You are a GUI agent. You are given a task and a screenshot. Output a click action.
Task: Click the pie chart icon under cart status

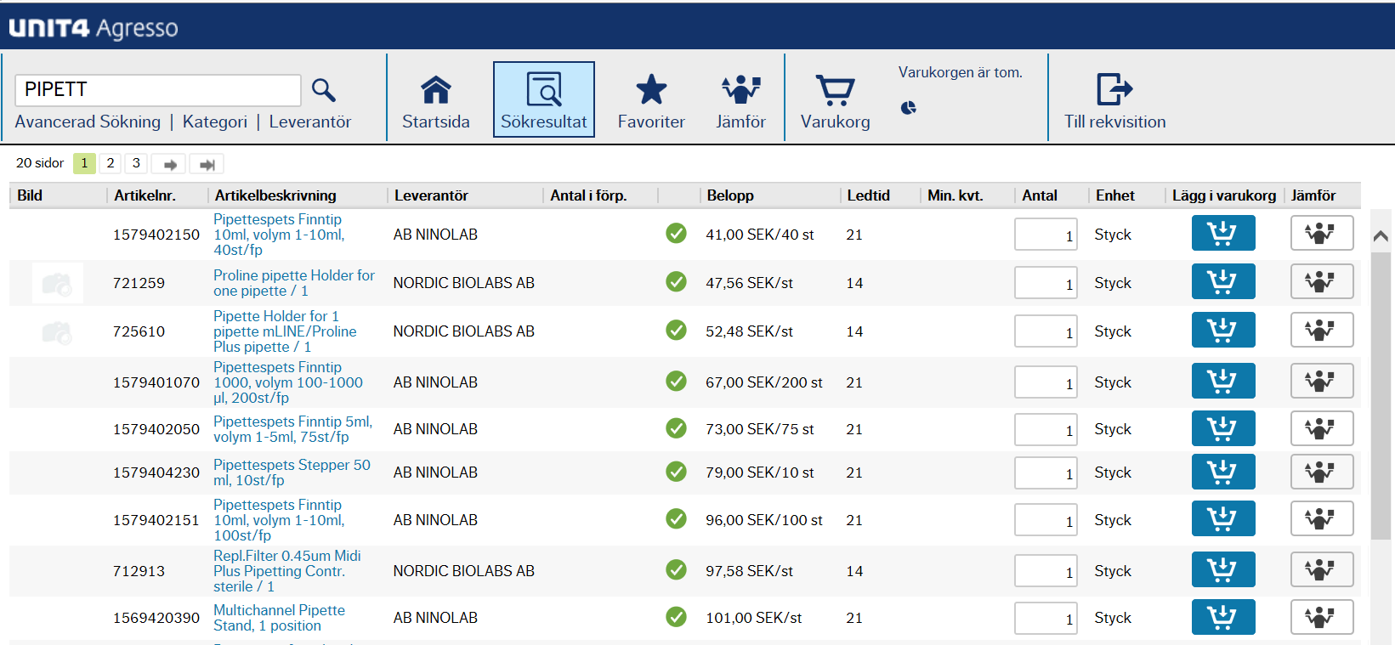pyautogui.click(x=909, y=108)
